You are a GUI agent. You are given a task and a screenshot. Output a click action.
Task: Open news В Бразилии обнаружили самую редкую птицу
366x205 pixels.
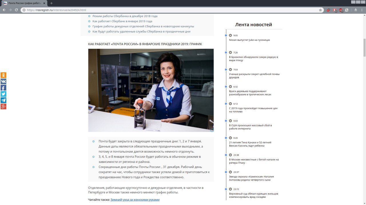click(x=253, y=59)
